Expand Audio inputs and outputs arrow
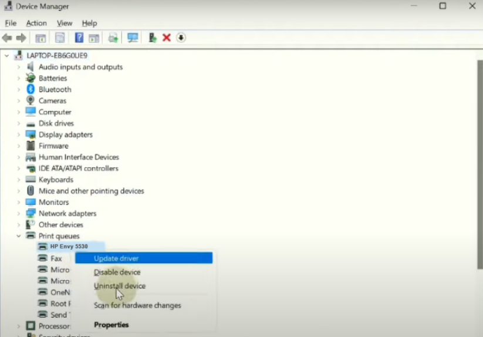Viewport: 483px width, 337px height. click(19, 67)
